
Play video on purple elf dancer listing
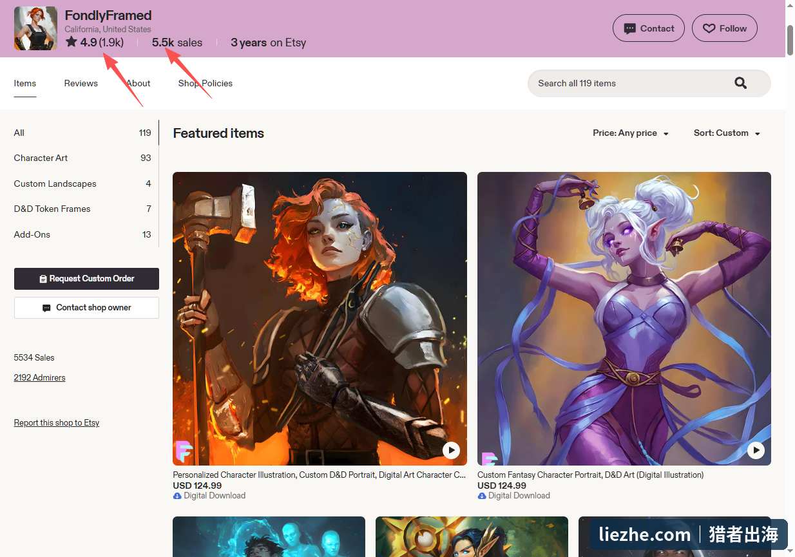tap(756, 450)
